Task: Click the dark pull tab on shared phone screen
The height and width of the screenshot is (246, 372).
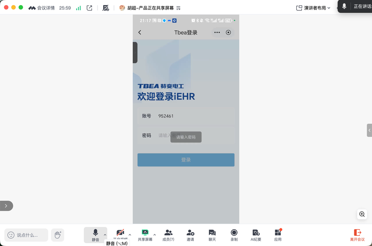Action: (135, 53)
